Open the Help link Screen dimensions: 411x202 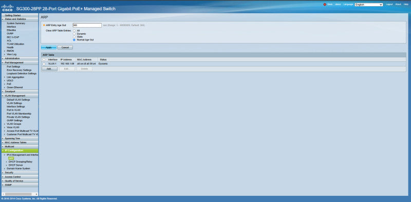pos(406,5)
